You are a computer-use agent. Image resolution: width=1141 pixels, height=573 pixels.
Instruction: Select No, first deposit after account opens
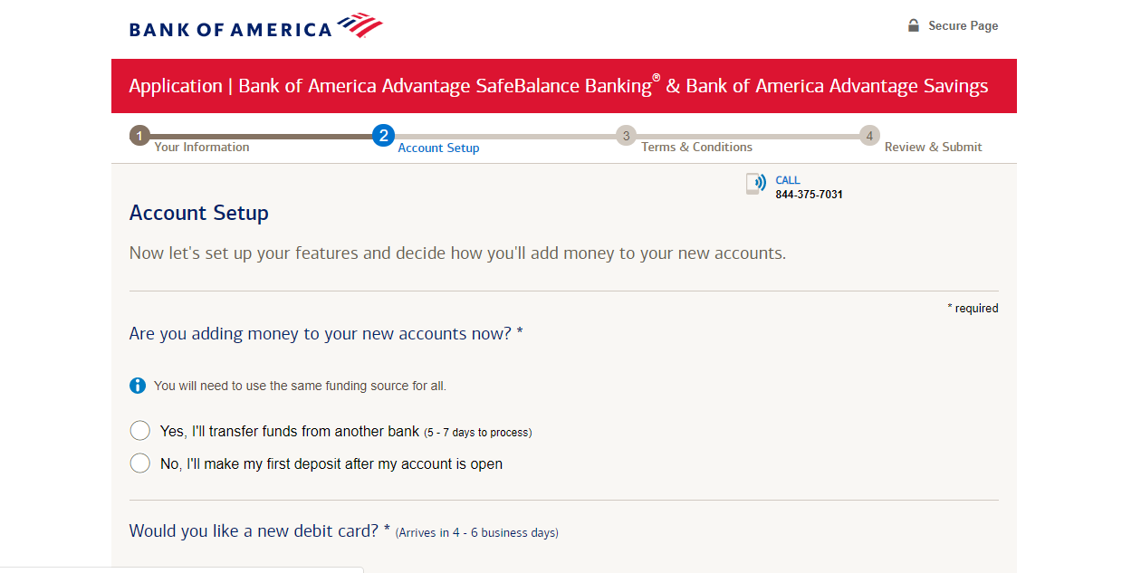(x=140, y=463)
